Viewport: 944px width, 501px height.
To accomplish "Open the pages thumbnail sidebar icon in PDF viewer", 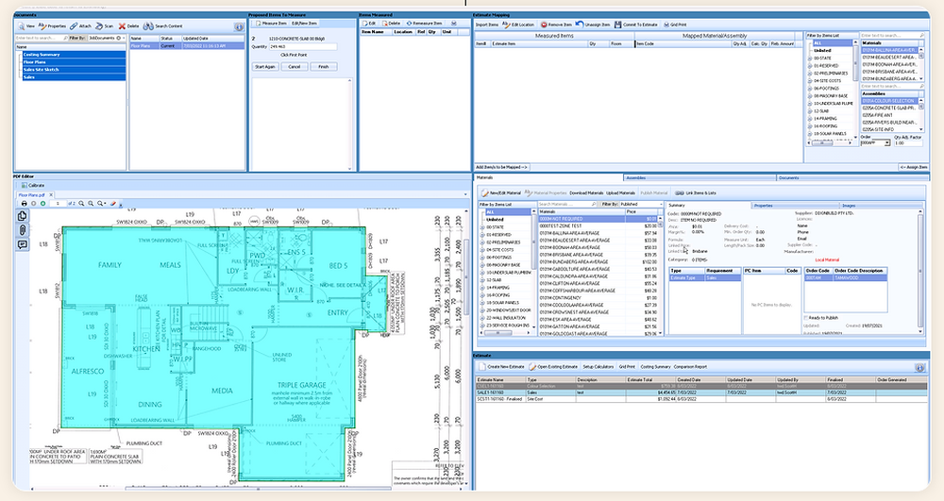I will click(x=23, y=216).
